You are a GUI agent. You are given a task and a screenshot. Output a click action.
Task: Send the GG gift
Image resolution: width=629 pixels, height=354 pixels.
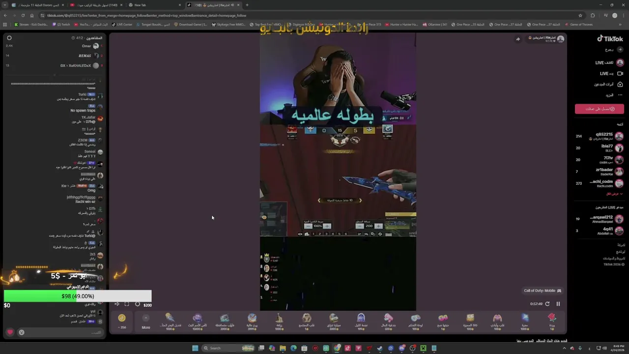[470, 321]
